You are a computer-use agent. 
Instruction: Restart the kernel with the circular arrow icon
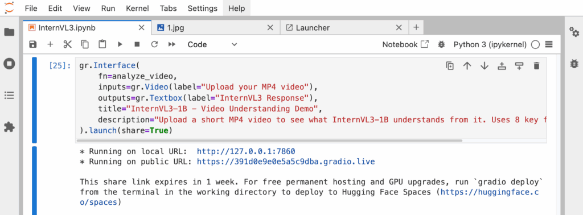[154, 44]
